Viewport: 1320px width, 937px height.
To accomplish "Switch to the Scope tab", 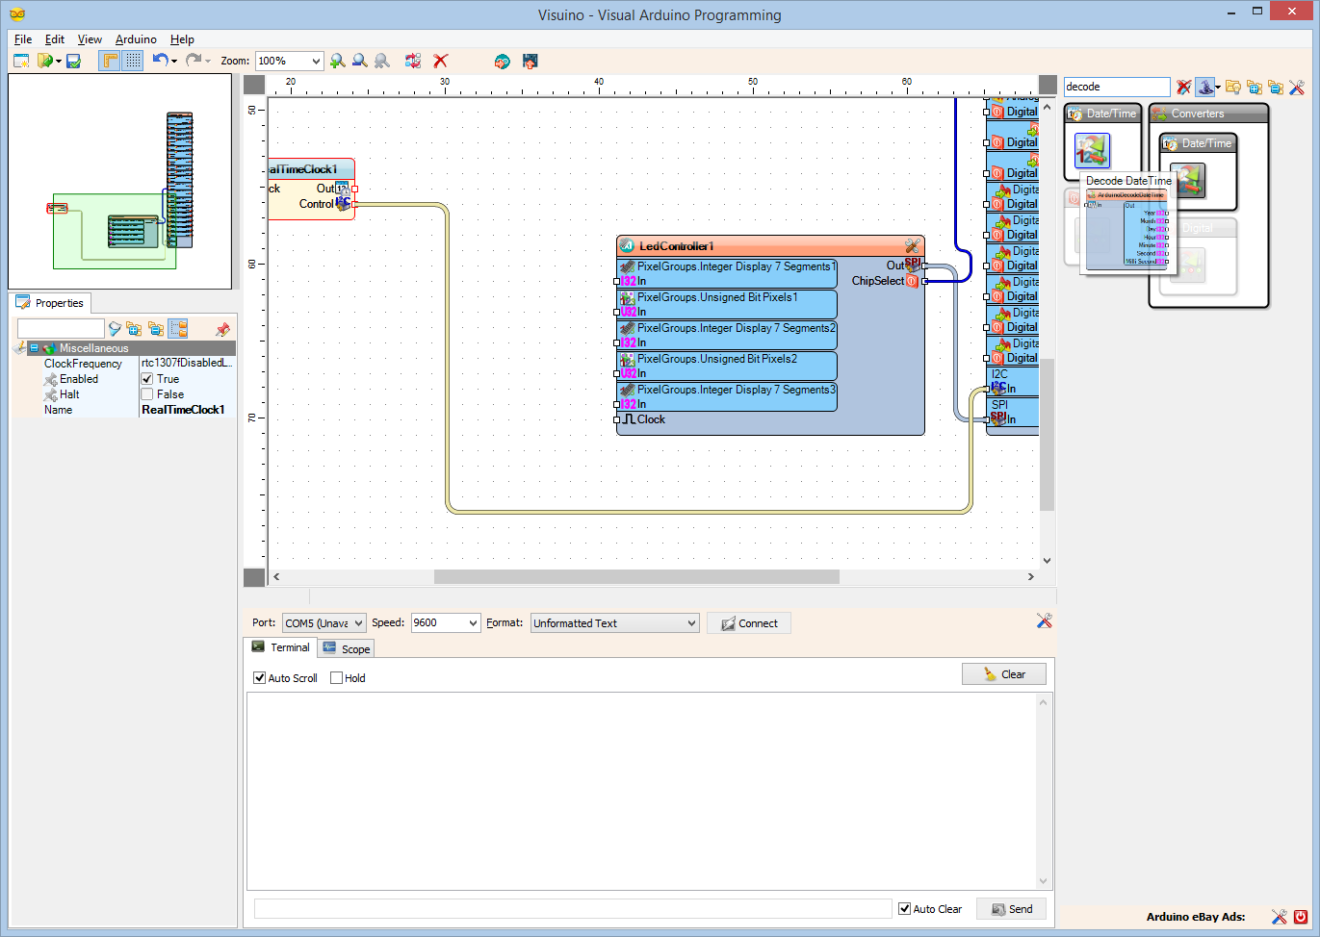I will click(x=347, y=649).
